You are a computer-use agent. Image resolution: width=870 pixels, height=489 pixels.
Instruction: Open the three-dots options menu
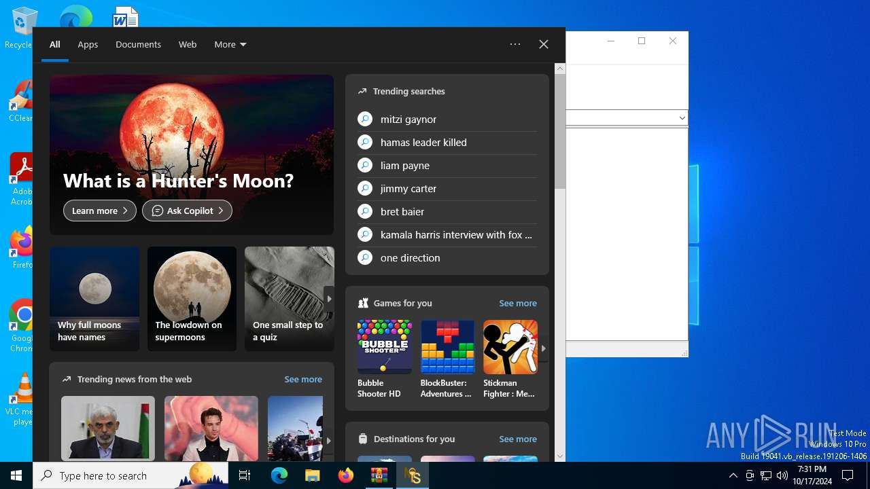click(x=515, y=44)
